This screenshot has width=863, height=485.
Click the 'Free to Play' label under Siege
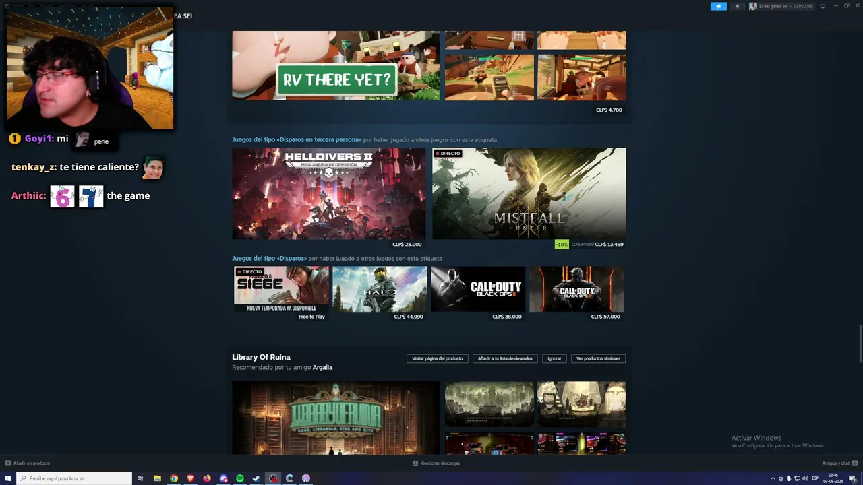pyautogui.click(x=311, y=317)
